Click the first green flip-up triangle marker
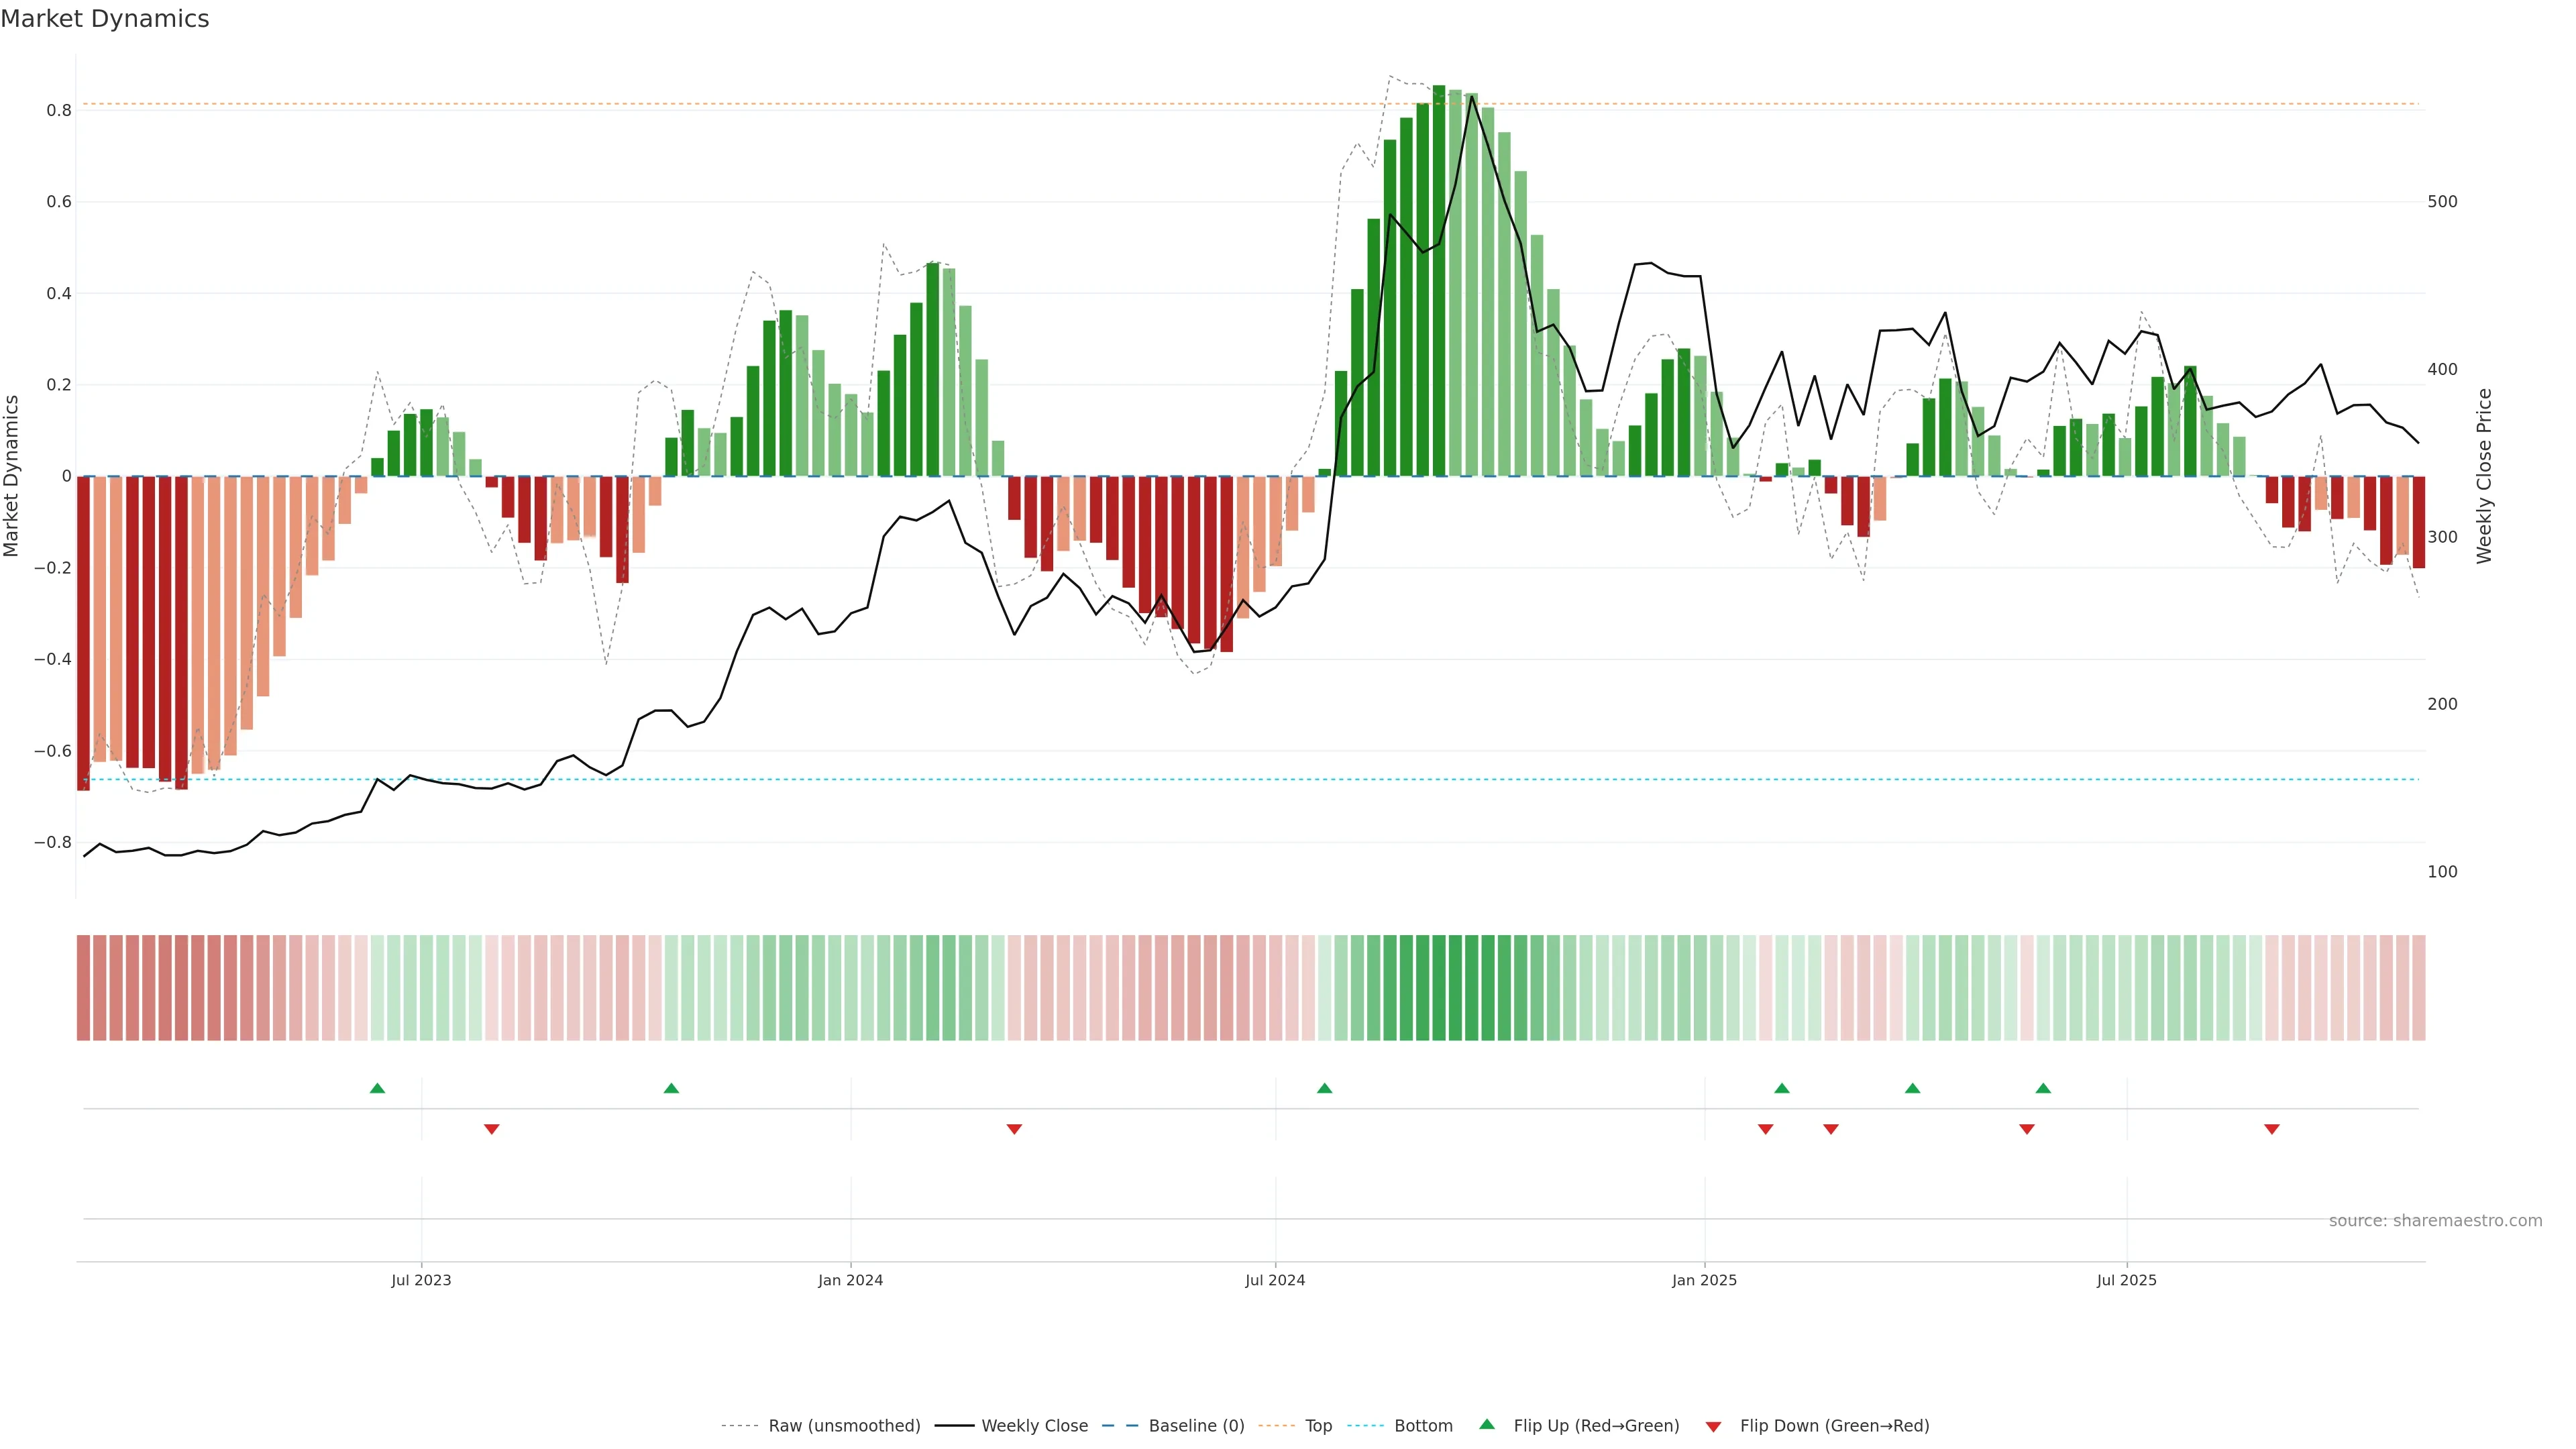2576x1449 pixels. click(377, 1088)
